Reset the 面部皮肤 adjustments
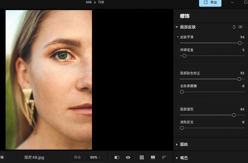 [234, 27]
